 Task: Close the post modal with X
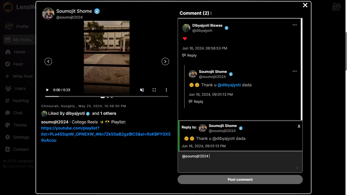305,5
